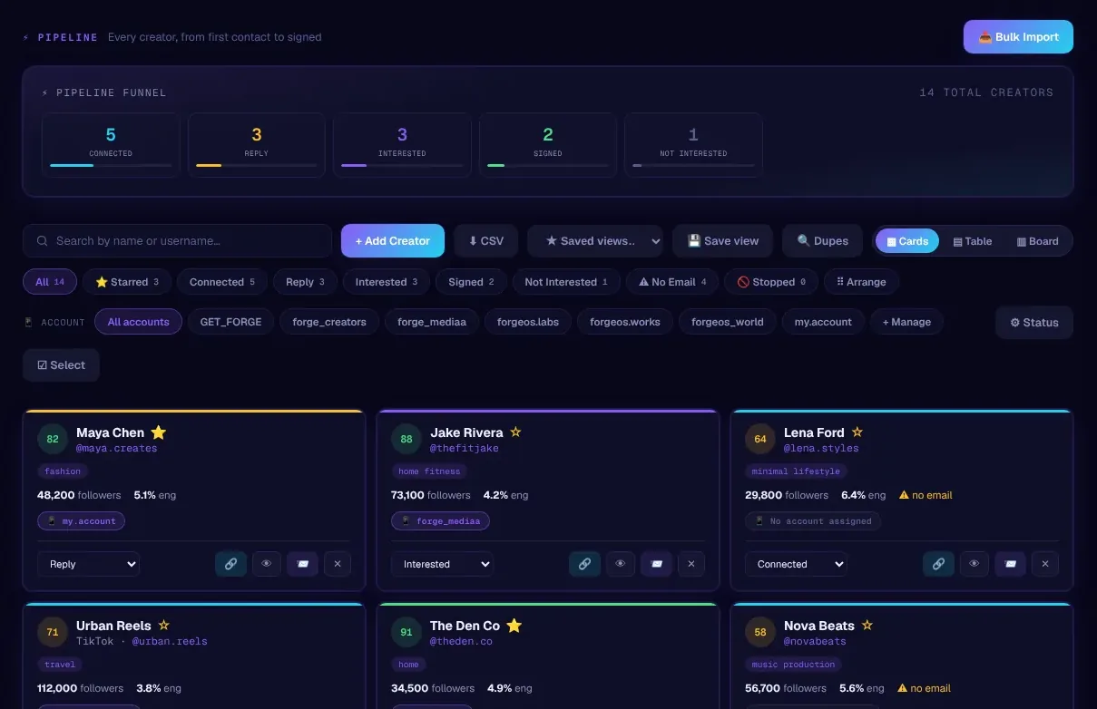Click the link icon on Lena Ford's card
Viewport: 1097px width, 709px height.
pyautogui.click(x=938, y=564)
